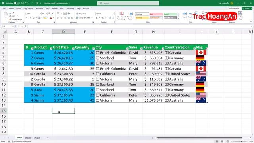Click in the Search box

click(128, 3)
